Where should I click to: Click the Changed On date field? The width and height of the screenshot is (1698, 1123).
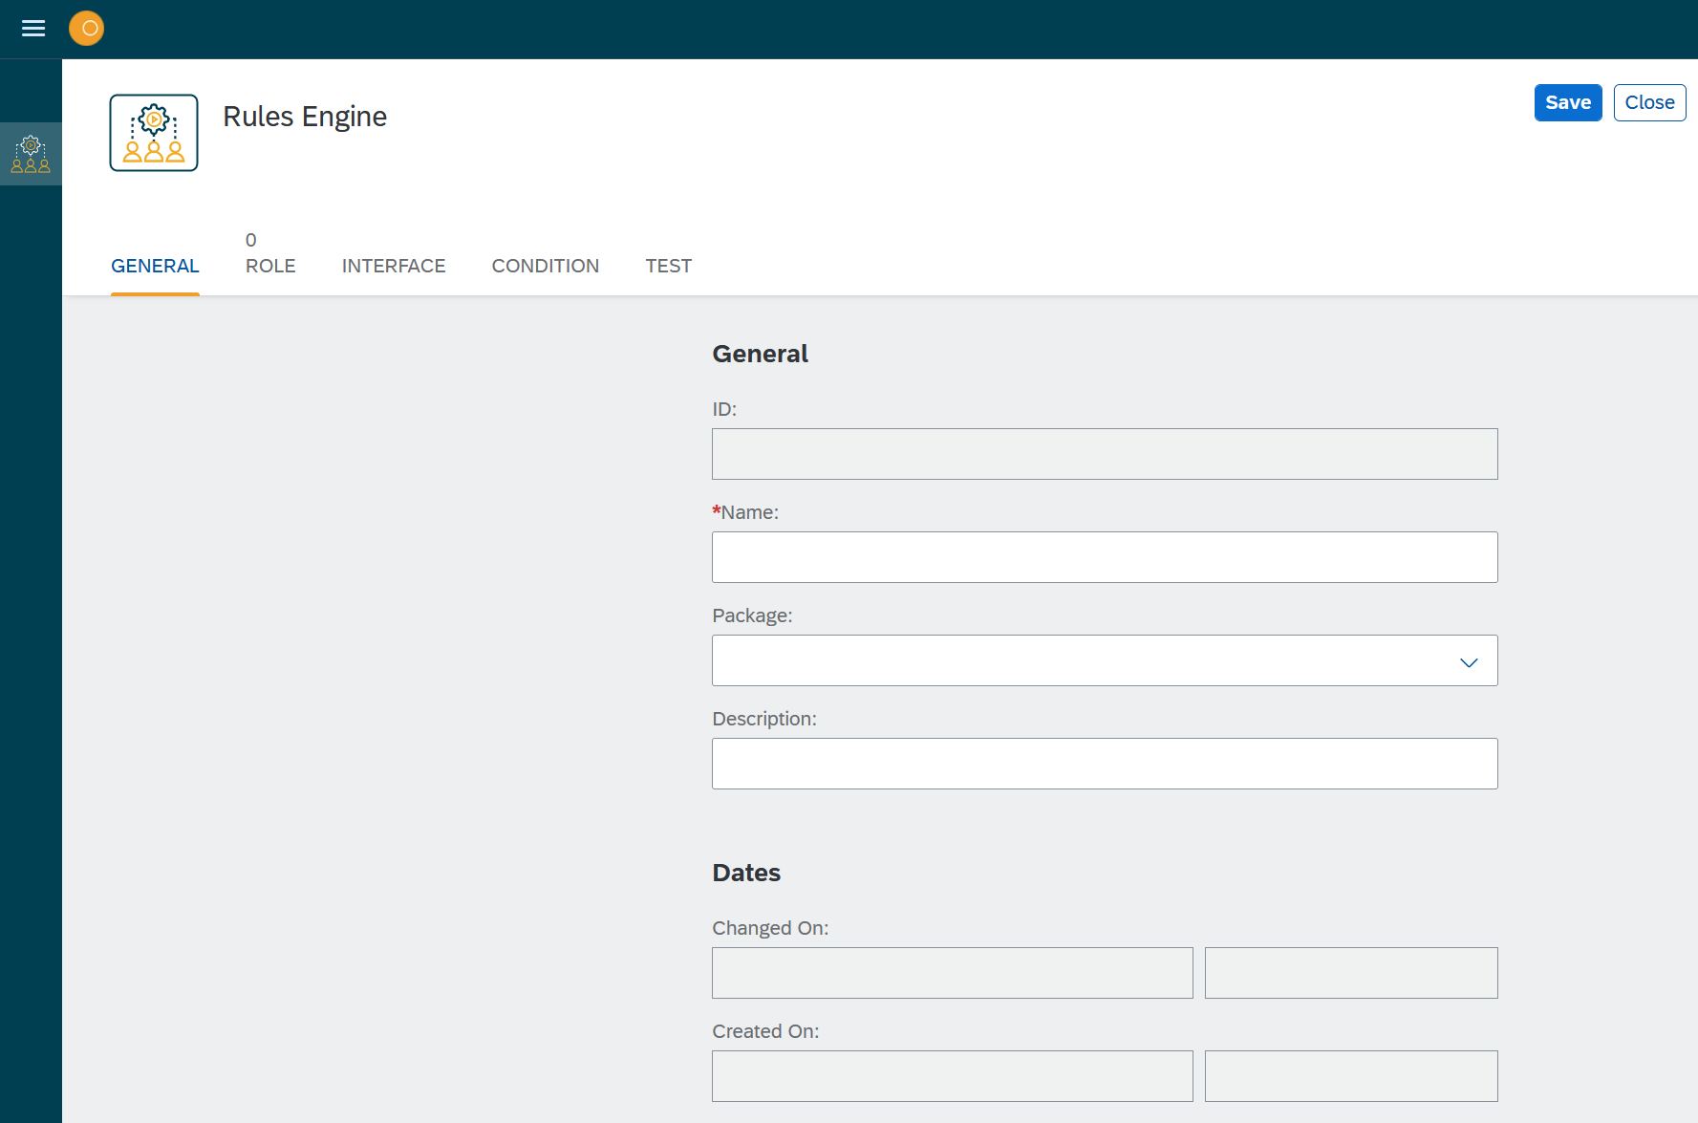(x=953, y=973)
